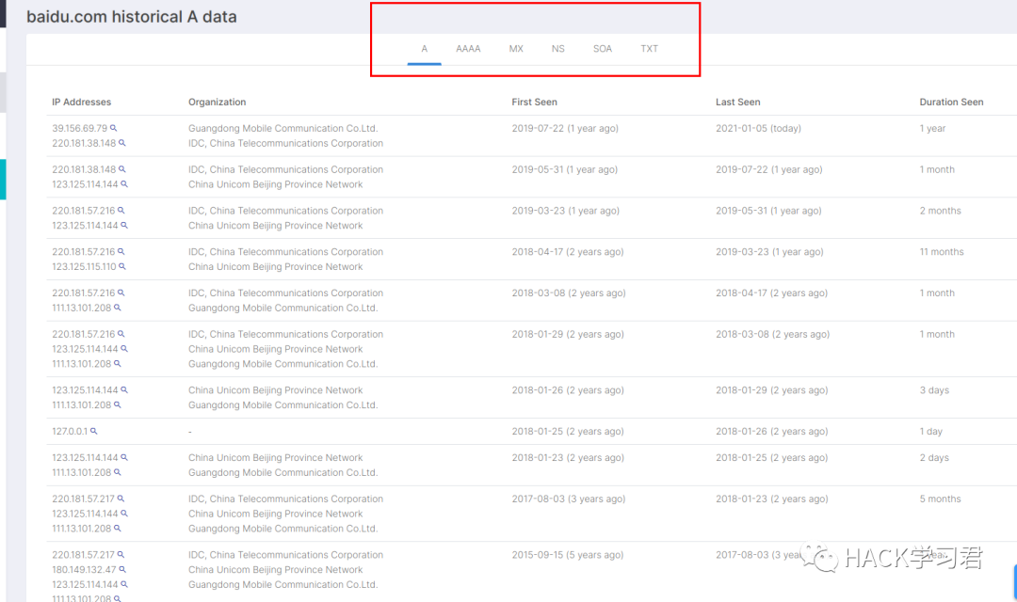
Task: Click the IP Addresses column header
Action: (82, 102)
